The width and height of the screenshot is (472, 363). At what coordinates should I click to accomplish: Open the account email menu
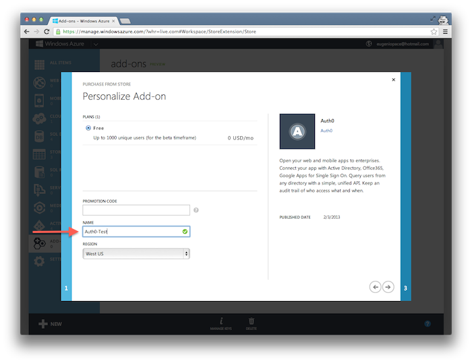click(x=403, y=44)
